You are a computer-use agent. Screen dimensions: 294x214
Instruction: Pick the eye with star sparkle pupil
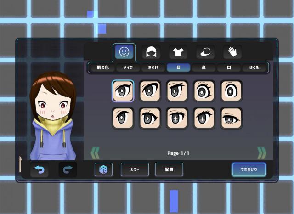tap(177, 118)
